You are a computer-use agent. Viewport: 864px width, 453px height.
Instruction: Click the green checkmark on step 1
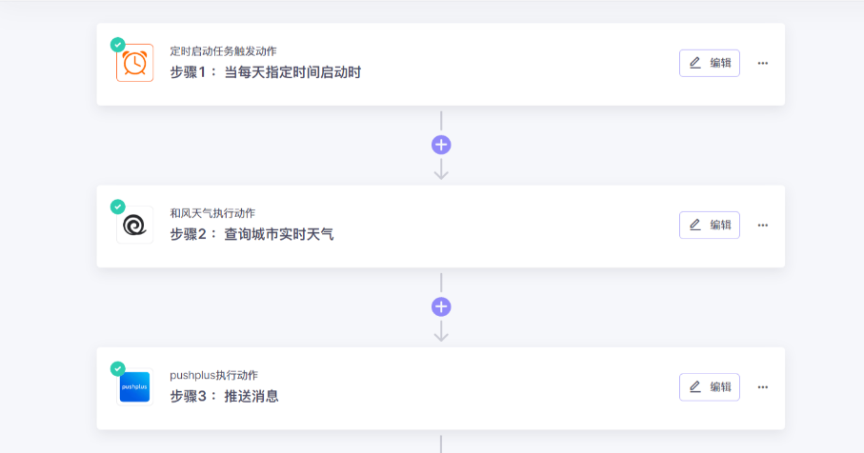click(117, 45)
